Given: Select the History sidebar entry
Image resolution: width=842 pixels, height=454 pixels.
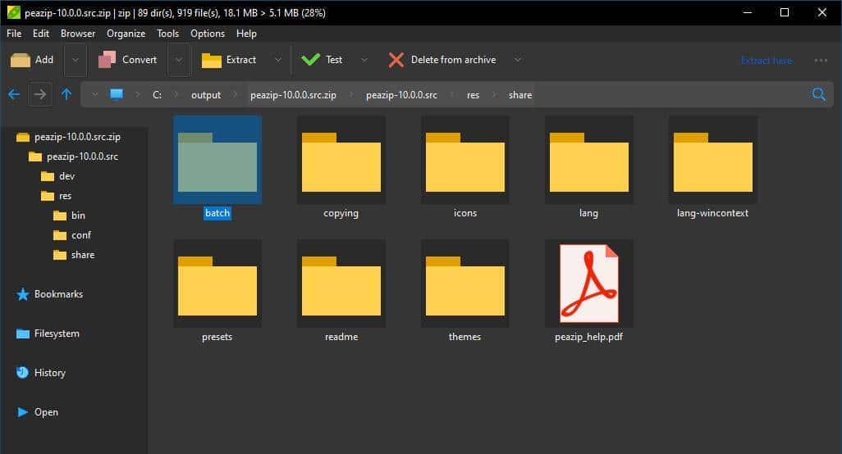Looking at the screenshot, I should pos(49,373).
